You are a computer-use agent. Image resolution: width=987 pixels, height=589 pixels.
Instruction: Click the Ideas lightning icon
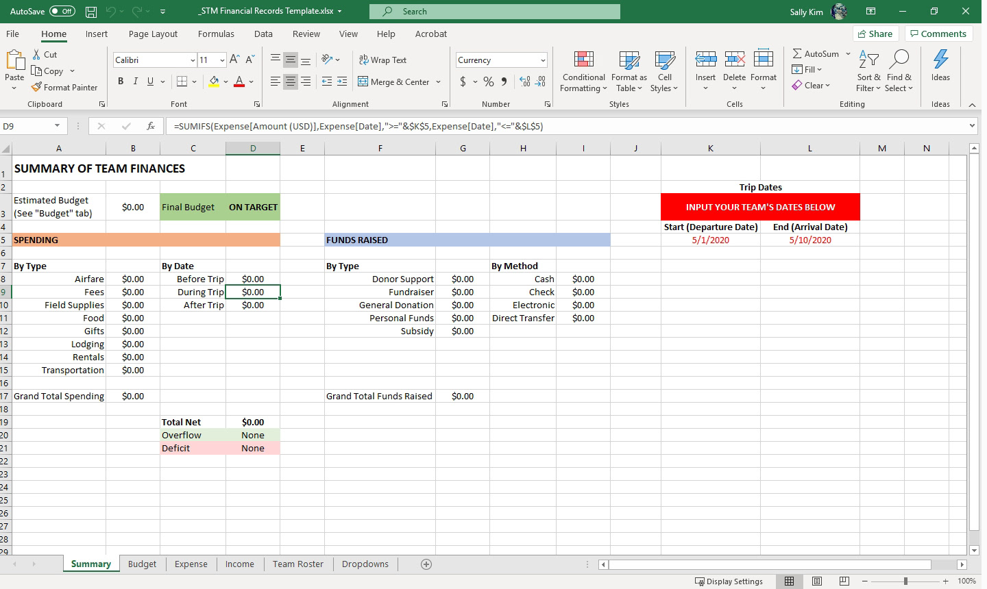(940, 60)
